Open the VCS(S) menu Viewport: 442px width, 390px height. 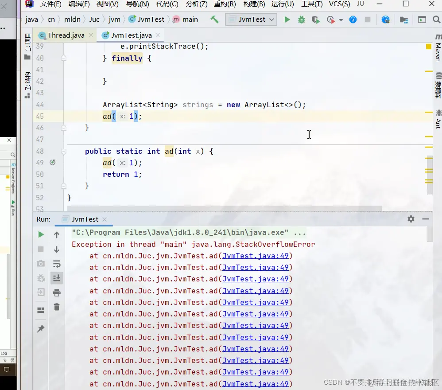339,4
